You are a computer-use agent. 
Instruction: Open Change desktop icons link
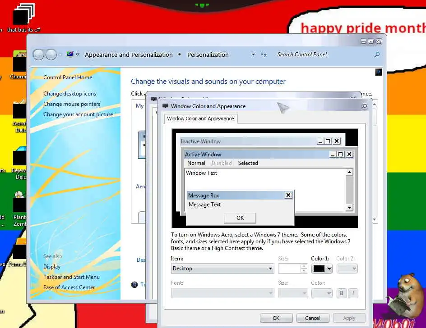69,94
